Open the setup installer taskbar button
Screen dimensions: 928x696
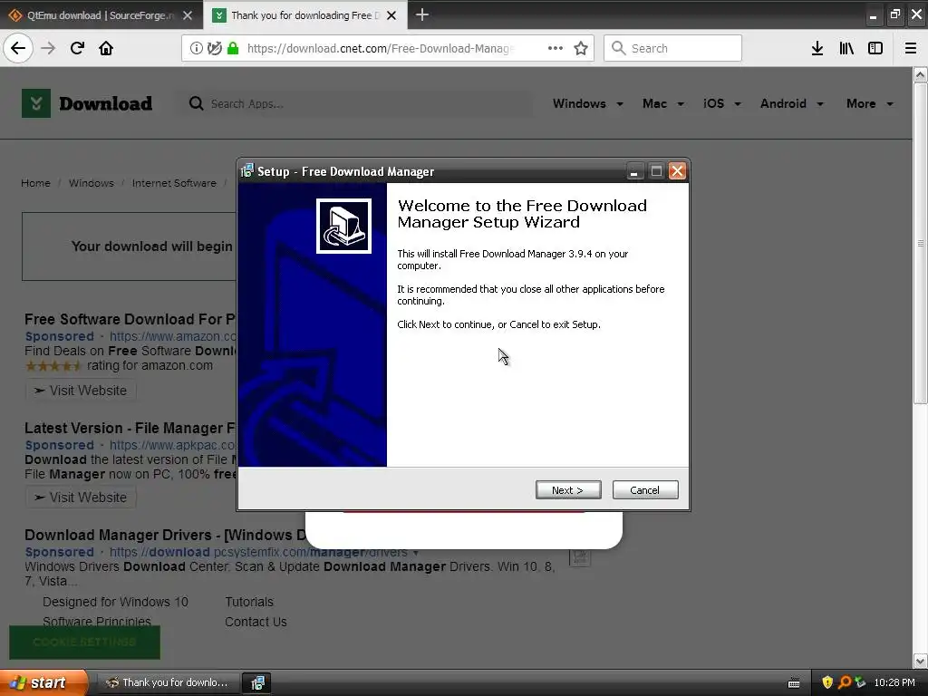pos(257,683)
